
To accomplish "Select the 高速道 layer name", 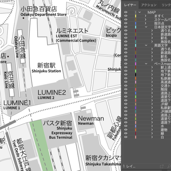I will pos(166,82).
